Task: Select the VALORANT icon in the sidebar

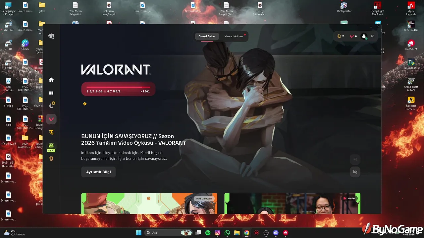Action: click(51, 119)
